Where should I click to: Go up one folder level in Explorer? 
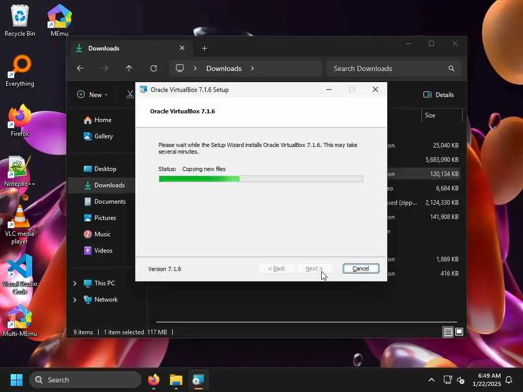[x=129, y=68]
